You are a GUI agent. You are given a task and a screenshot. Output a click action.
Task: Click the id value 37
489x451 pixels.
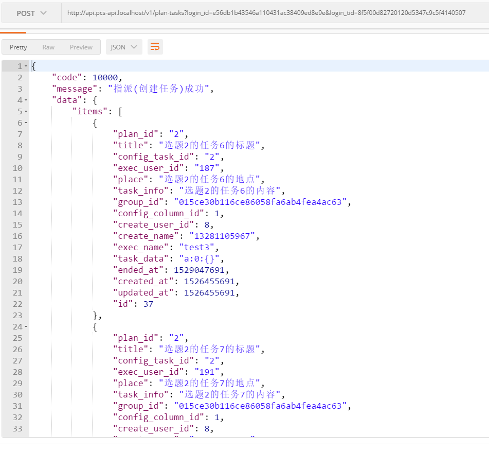coord(148,304)
